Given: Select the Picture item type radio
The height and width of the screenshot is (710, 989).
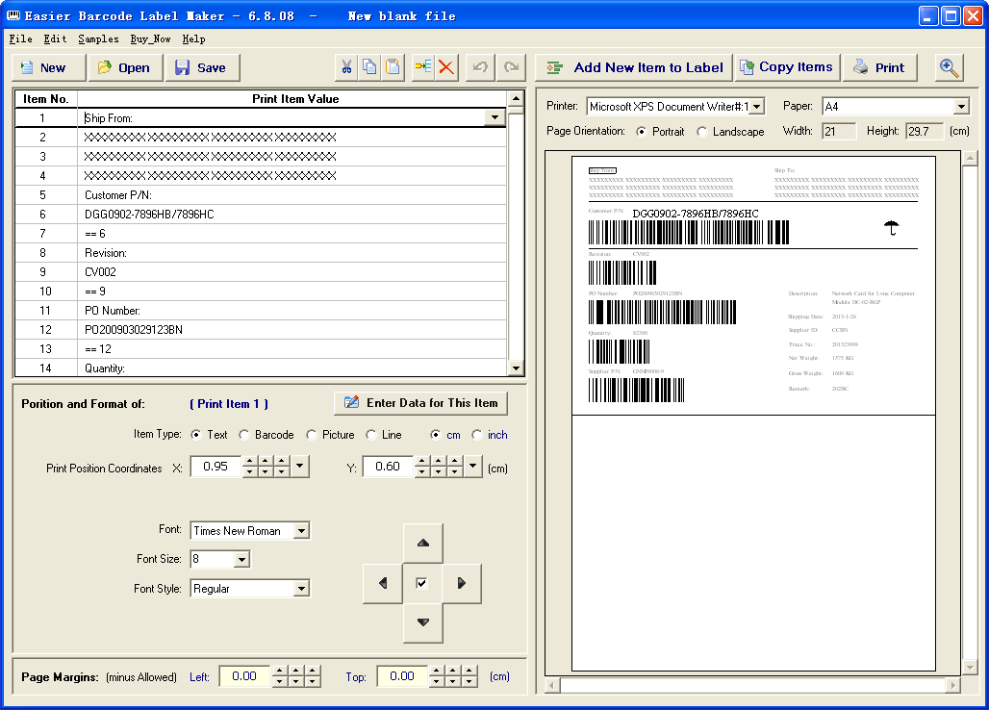Looking at the screenshot, I should pyautogui.click(x=311, y=435).
